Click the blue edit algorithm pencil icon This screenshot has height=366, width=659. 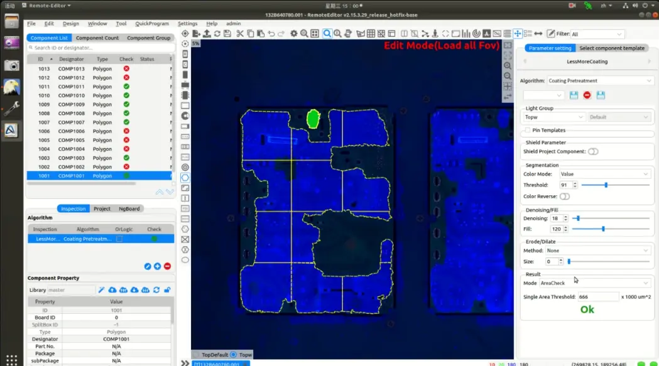(148, 266)
